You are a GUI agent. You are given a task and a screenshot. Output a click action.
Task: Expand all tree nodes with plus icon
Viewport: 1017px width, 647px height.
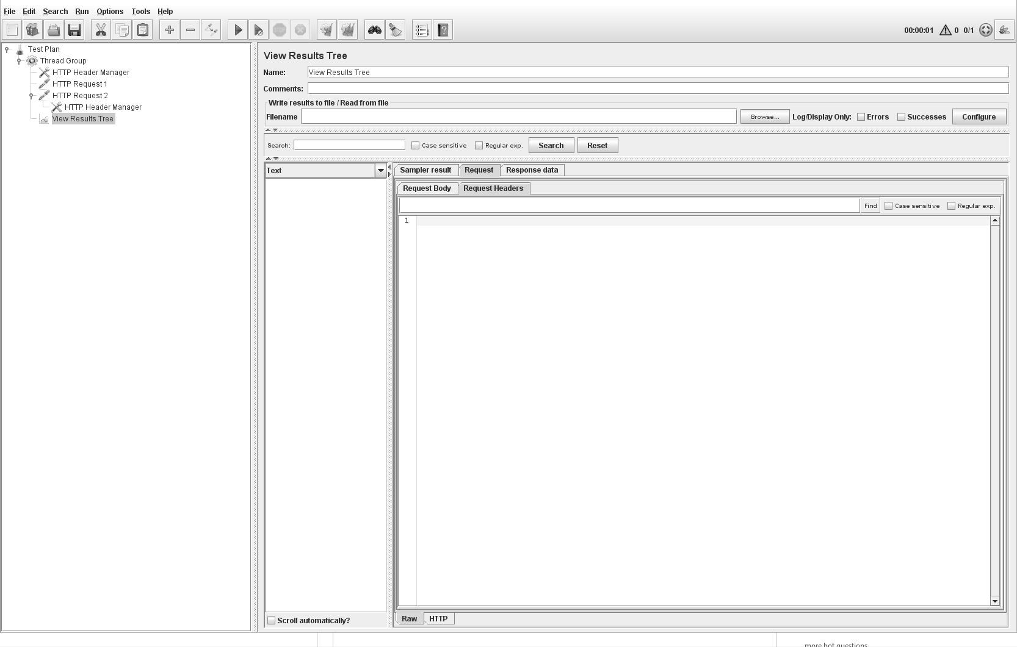pyautogui.click(x=169, y=30)
